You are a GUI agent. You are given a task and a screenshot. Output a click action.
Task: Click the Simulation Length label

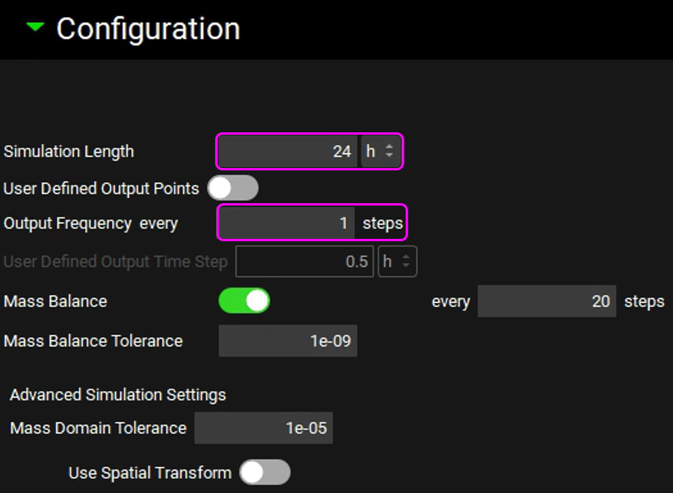pos(69,152)
